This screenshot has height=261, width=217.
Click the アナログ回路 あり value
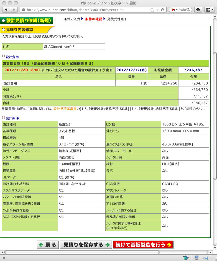[x=165, y=203]
